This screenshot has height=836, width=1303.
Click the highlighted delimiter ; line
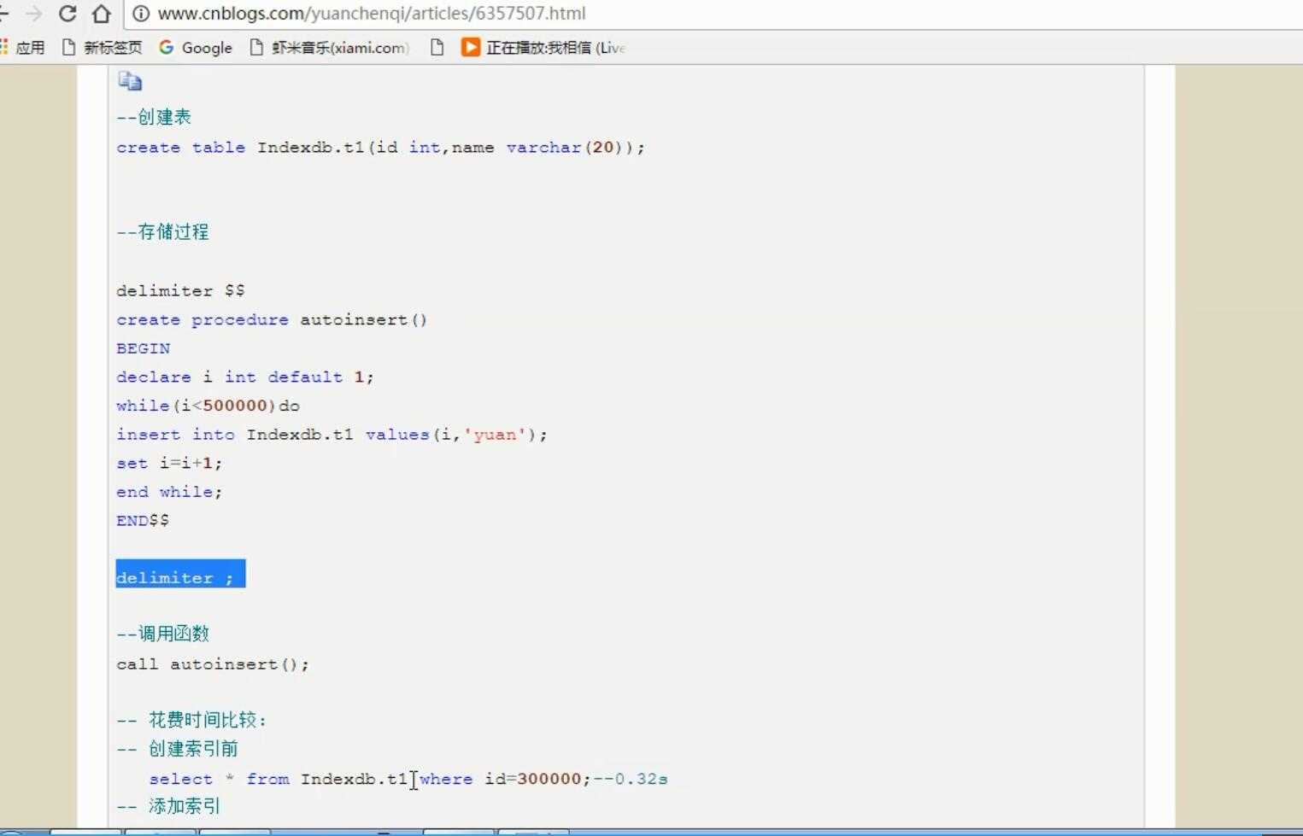180,574
